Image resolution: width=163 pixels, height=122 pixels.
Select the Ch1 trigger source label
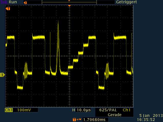[x=127, y=110]
